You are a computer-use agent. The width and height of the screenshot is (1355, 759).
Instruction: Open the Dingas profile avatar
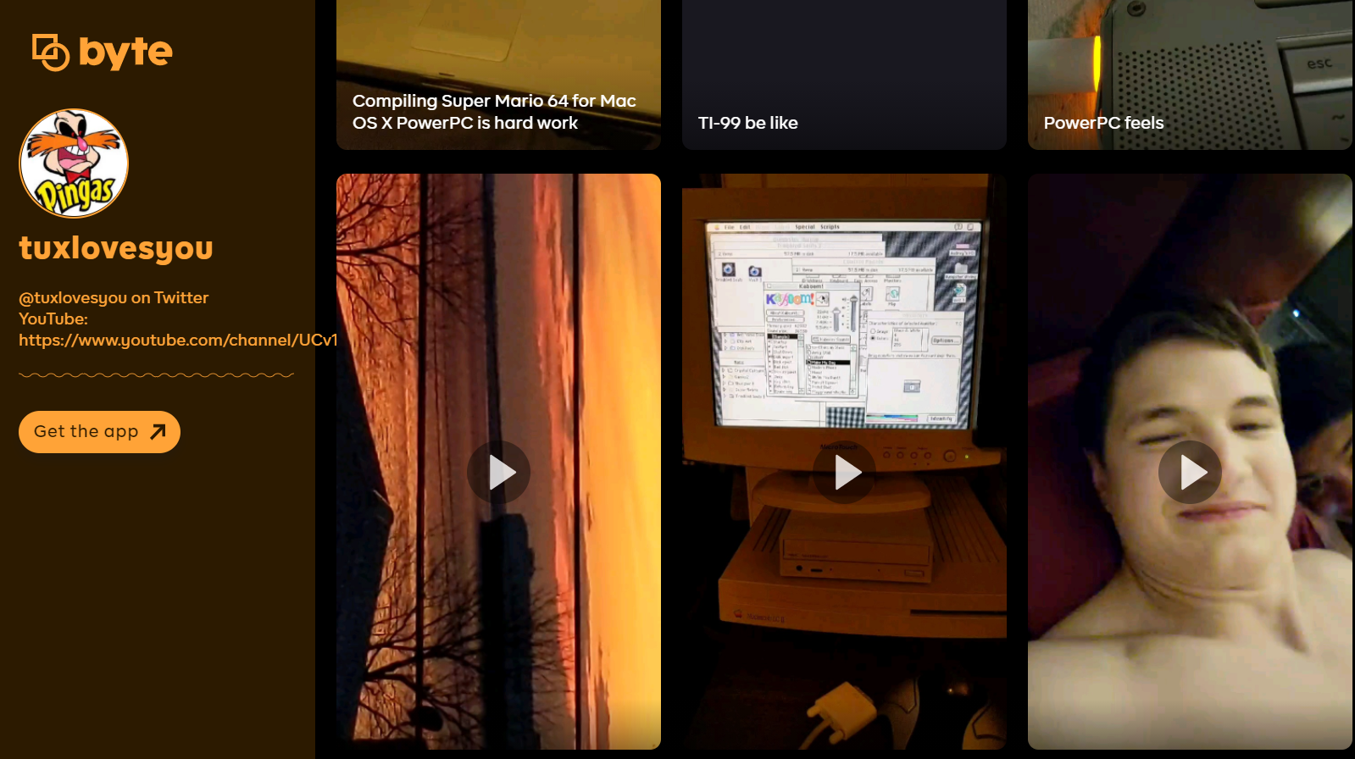click(74, 163)
